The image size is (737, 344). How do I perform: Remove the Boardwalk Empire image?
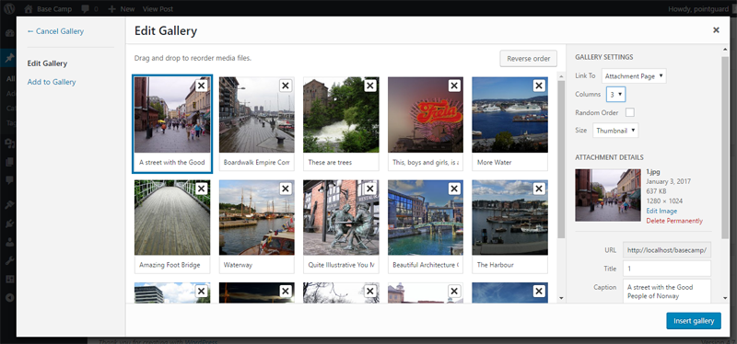(x=286, y=86)
